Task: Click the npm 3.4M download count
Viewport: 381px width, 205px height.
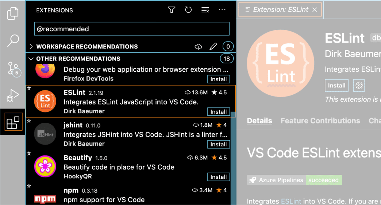Action: coord(202,190)
